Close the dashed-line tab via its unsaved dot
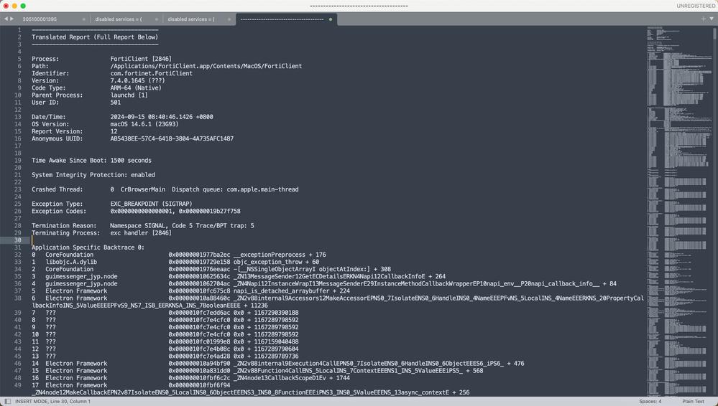Viewport: 718px width, 406px height. pos(331,19)
